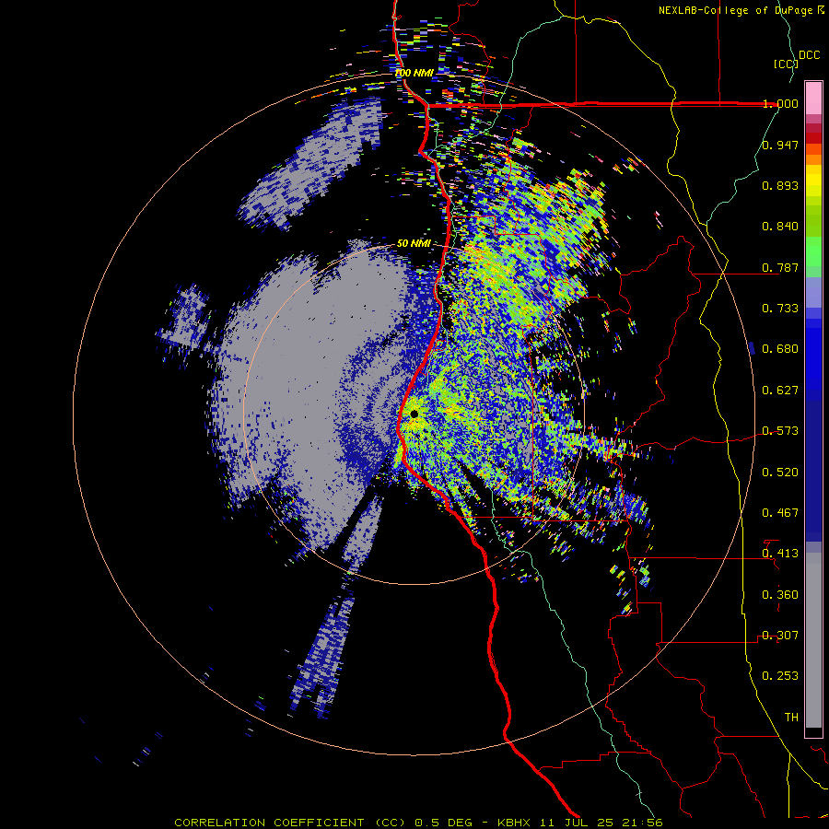Pick the pink segment of the color bar
The image size is (829, 829).
pyautogui.click(x=813, y=98)
